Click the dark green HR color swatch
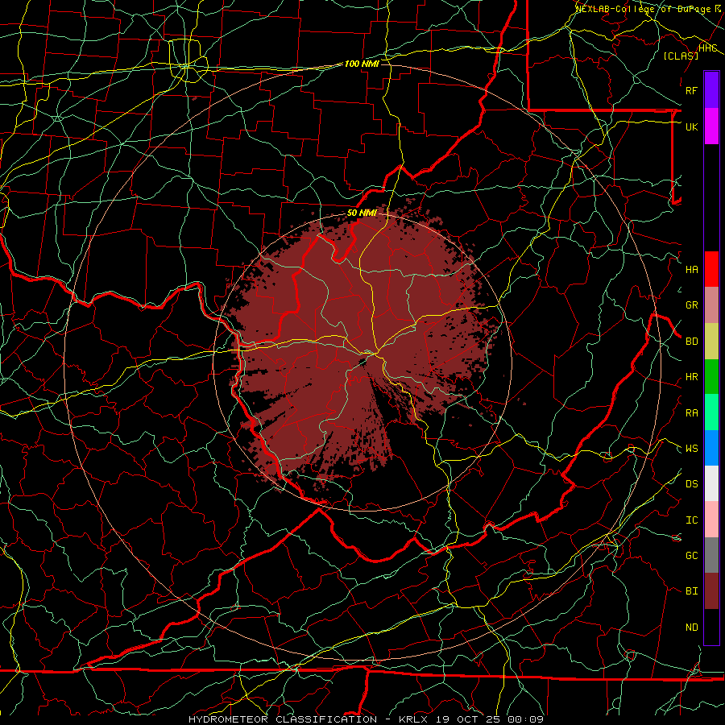The image size is (725, 725). pyautogui.click(x=711, y=376)
